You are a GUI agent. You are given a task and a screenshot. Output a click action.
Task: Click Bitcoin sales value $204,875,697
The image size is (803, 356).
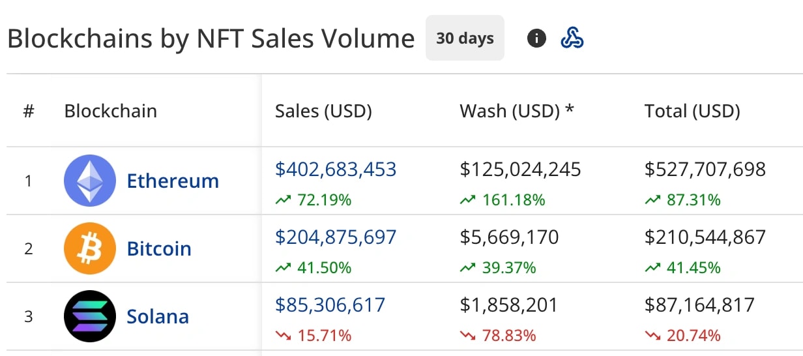336,237
